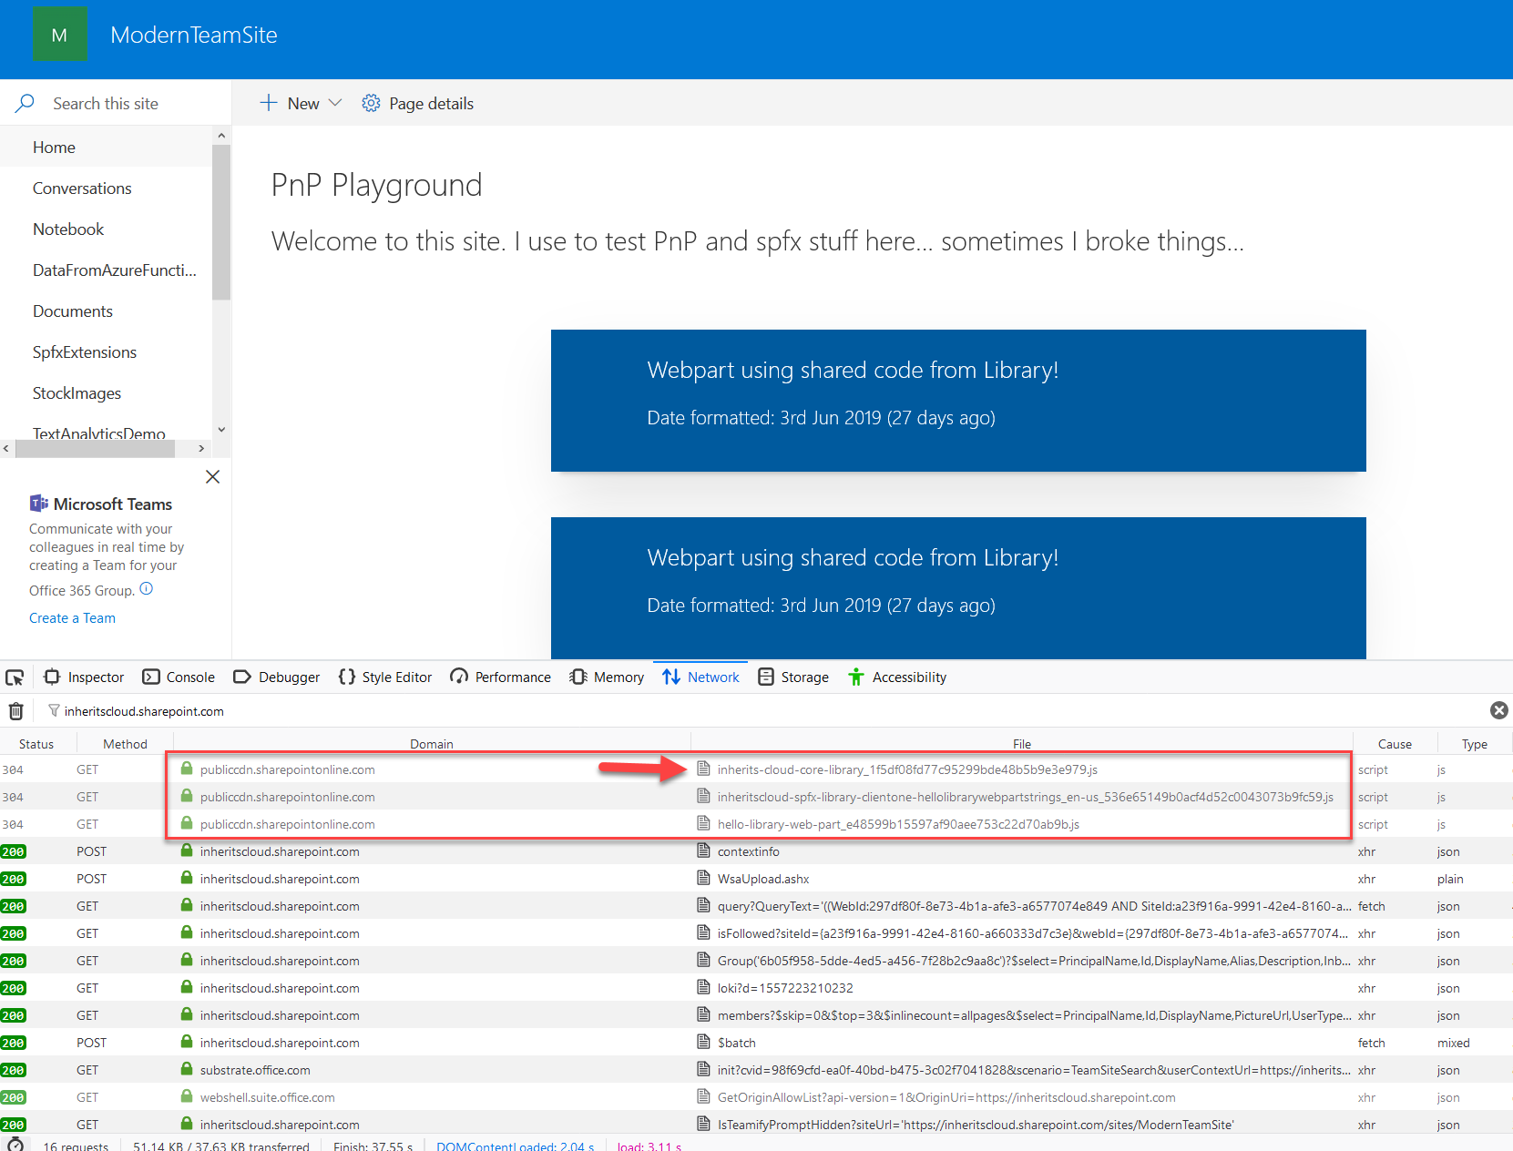
Task: Click the ModernTeamSite green M logo
Action: [x=59, y=35]
